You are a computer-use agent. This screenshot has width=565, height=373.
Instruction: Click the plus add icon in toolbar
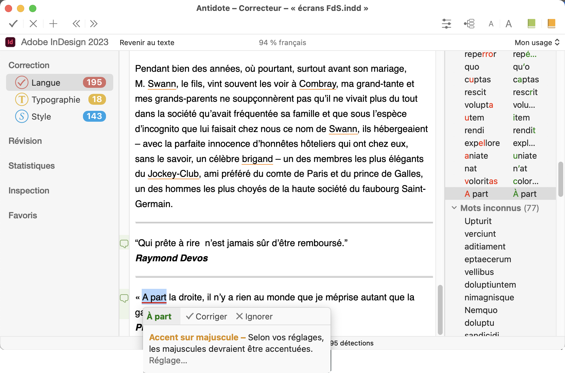53,24
